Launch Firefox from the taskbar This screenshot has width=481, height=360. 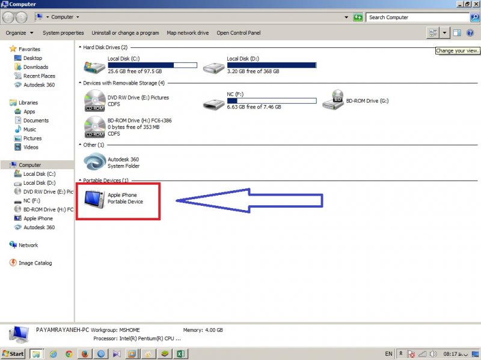(x=85, y=354)
